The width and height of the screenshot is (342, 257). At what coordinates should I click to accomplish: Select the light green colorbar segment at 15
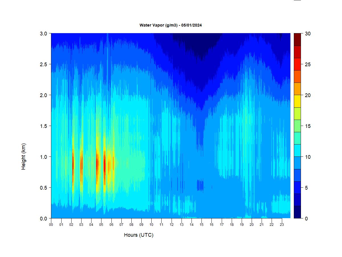[297, 126]
